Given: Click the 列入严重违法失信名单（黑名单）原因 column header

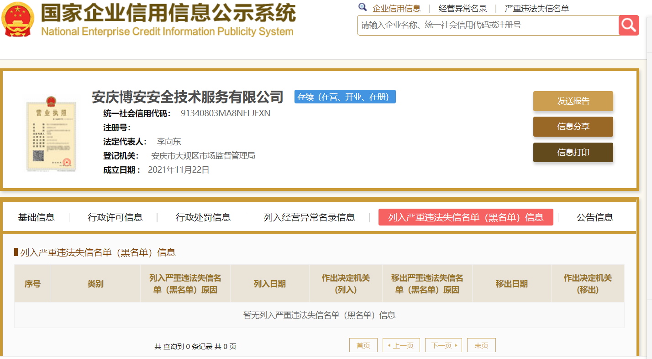Looking at the screenshot, I should [185, 284].
